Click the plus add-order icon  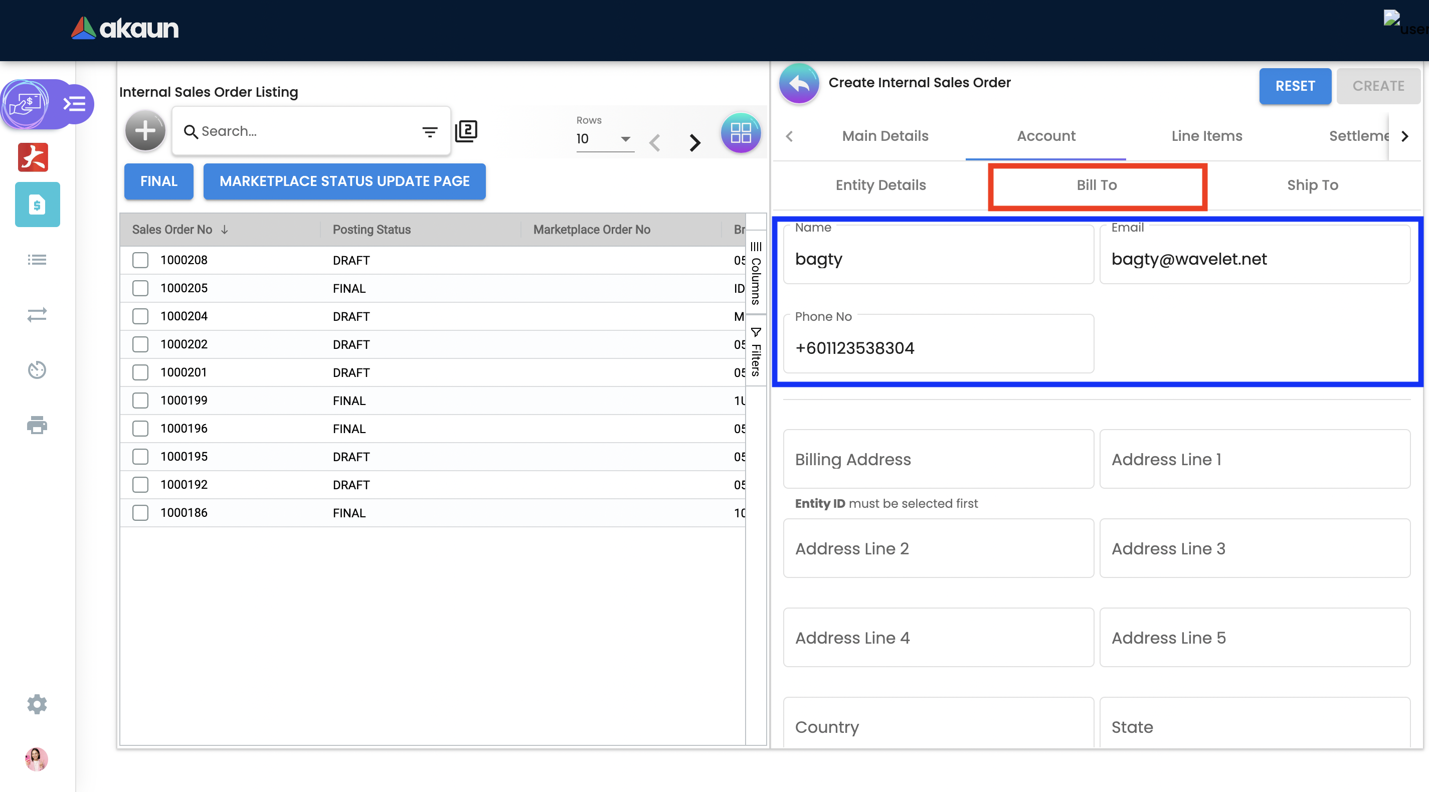pyautogui.click(x=145, y=131)
